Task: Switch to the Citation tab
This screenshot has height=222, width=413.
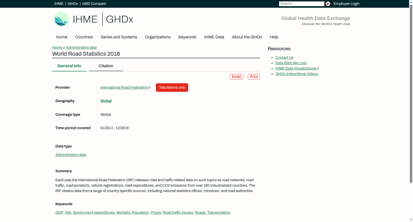Action: pos(106,66)
